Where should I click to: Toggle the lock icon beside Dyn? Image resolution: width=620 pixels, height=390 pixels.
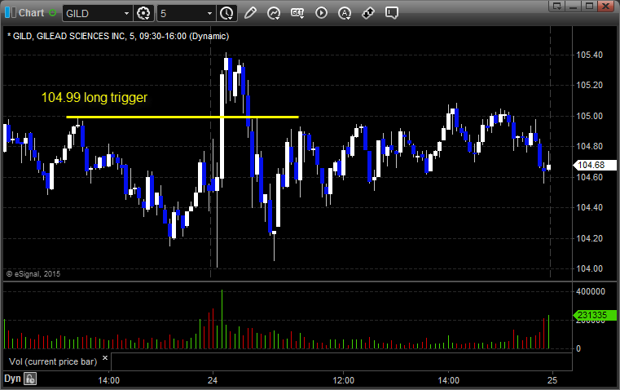click(x=30, y=379)
